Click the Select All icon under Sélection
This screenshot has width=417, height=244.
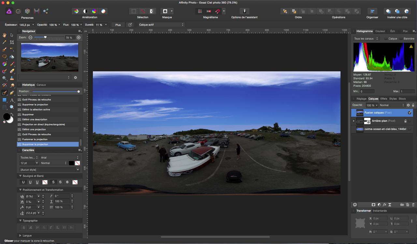click(134, 11)
